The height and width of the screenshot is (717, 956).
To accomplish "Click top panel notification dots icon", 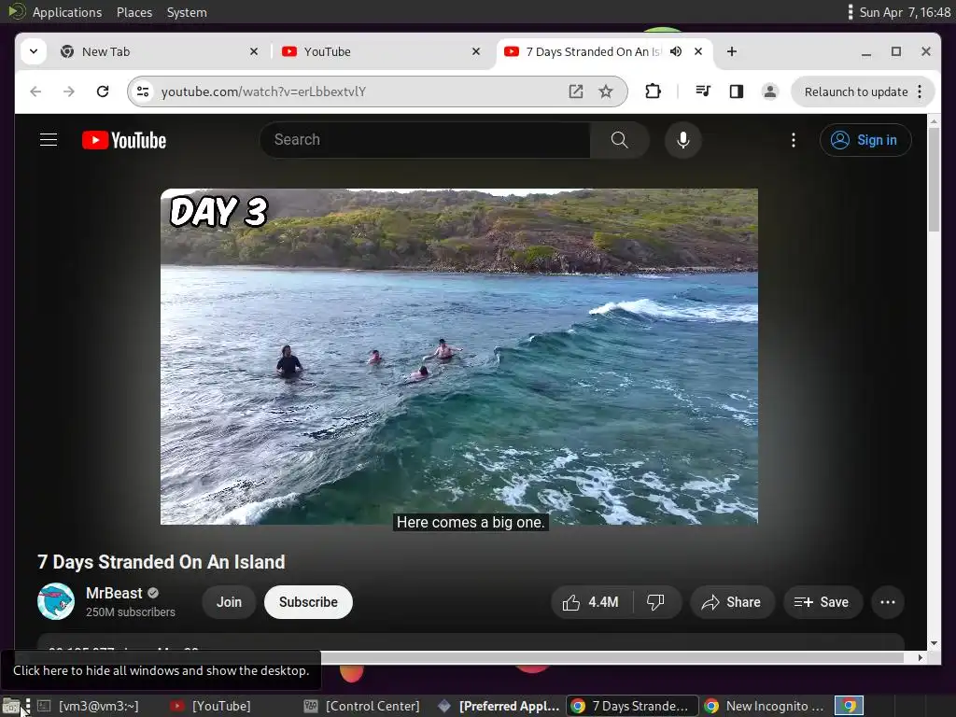I will pyautogui.click(x=850, y=12).
